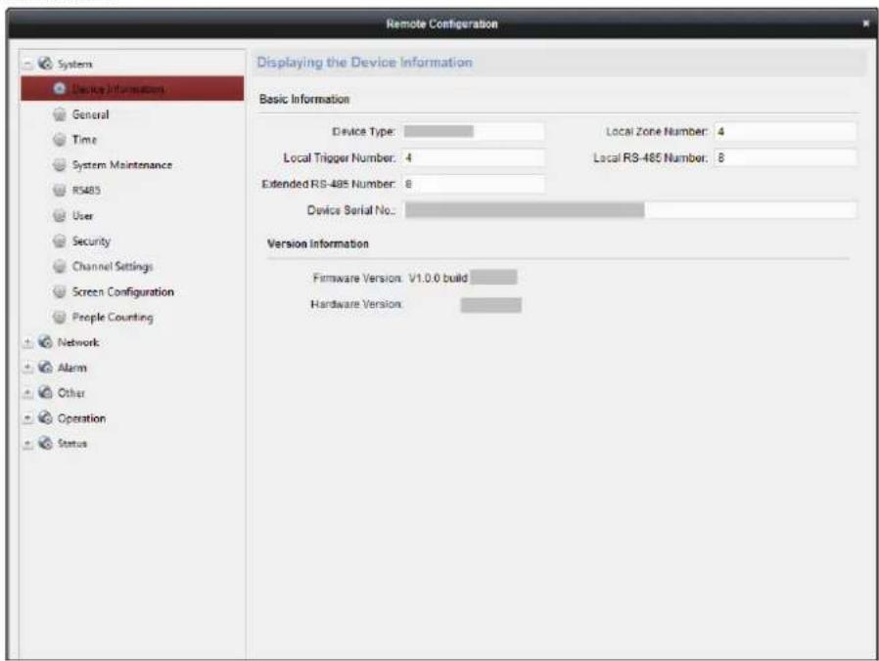Screen dimensions: 879x661
Task: Click the Operation globe gear icon
Action: (x=45, y=418)
